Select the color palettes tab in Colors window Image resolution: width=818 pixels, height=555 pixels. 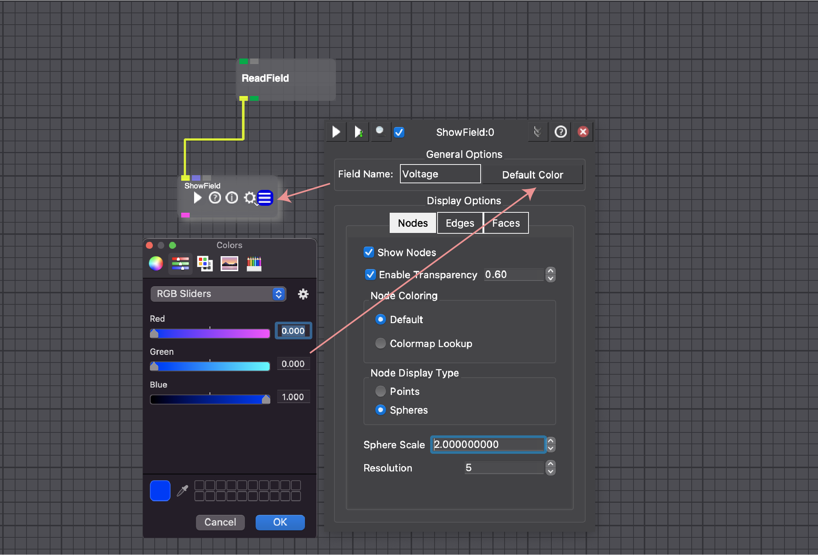pyautogui.click(x=205, y=264)
